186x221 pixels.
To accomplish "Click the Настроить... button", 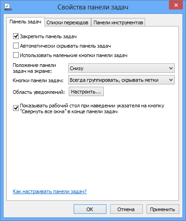I will coord(86,92).
